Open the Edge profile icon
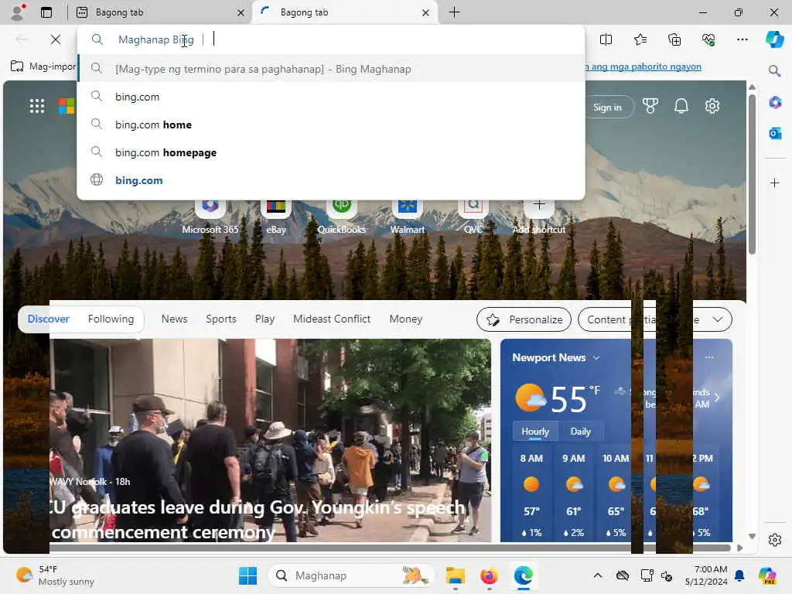Image resolution: width=792 pixels, height=594 pixels. pos(18,12)
